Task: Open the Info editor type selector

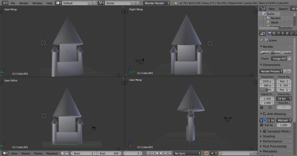Action: point(5,3)
